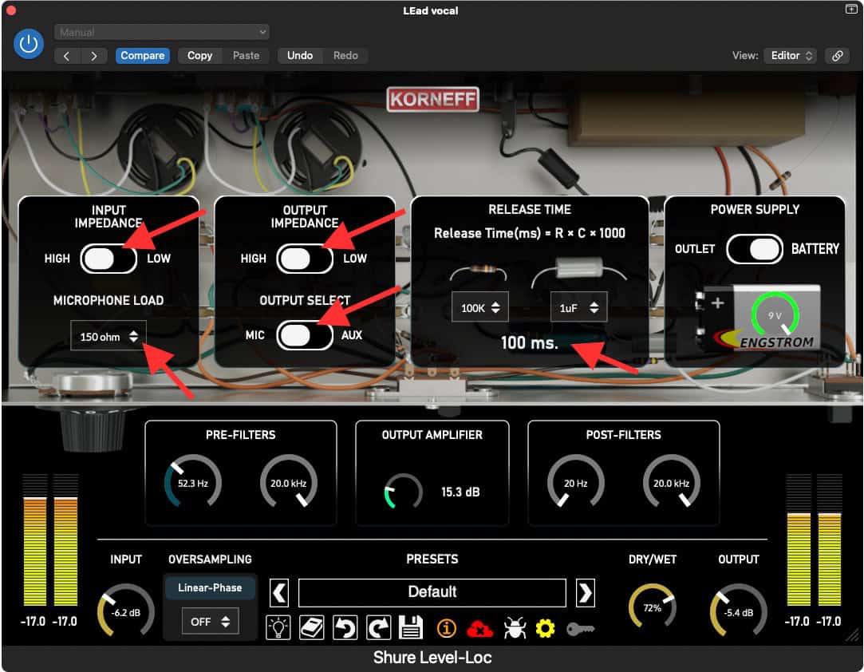This screenshot has width=864, height=672.
Task: Go to next preset with right arrow
Action: pyautogui.click(x=93, y=56)
